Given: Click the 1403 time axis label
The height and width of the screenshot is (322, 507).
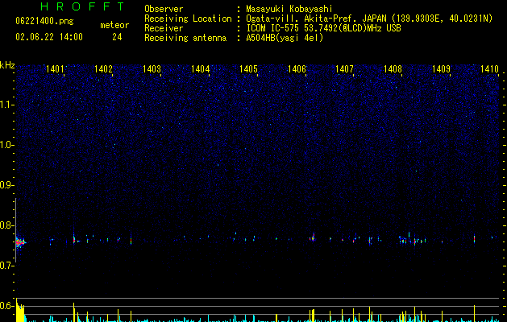Looking at the screenshot, I should 152,68.
